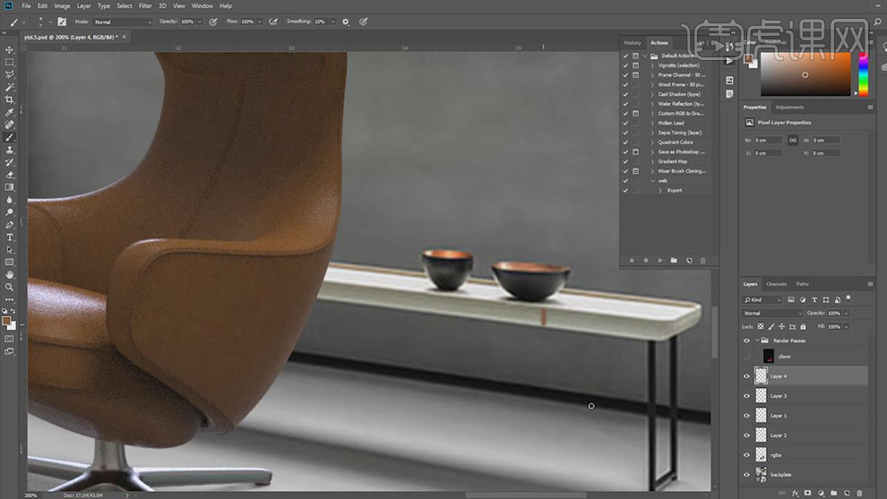Select the Type tool
This screenshot has width=887, height=499.
pyautogui.click(x=10, y=237)
